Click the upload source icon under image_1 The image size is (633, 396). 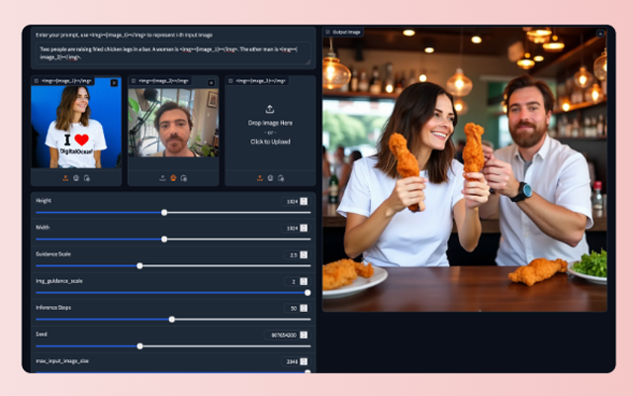pos(65,178)
